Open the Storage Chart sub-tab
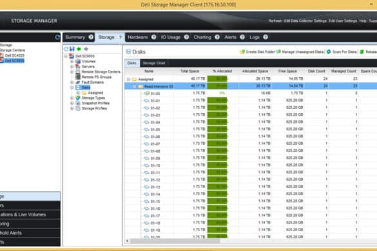The width and height of the screenshot is (377, 251). [154, 63]
